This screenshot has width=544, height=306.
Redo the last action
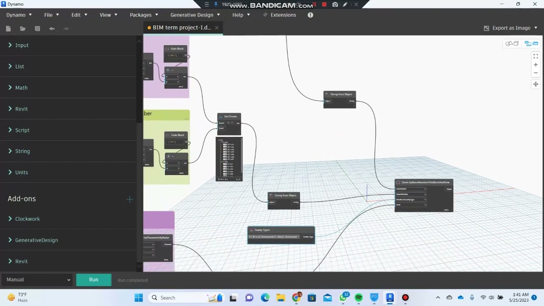tap(66, 28)
